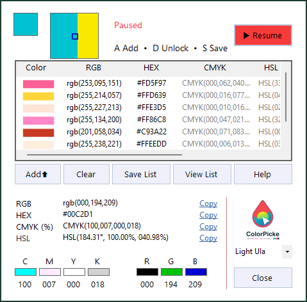This screenshot has width=307, height=302.
Task: Click the Color column header
Action: tap(36, 68)
